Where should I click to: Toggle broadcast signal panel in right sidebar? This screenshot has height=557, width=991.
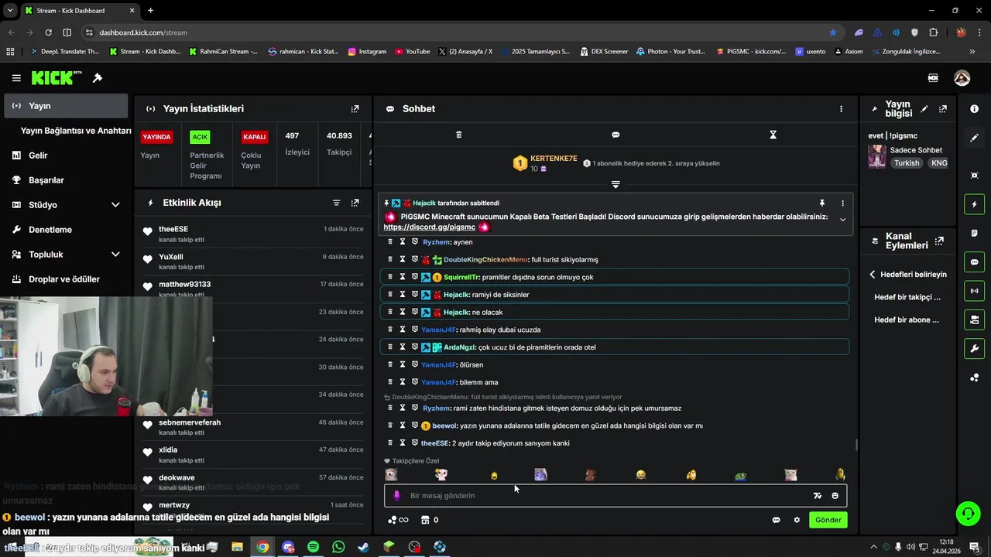[x=974, y=291]
